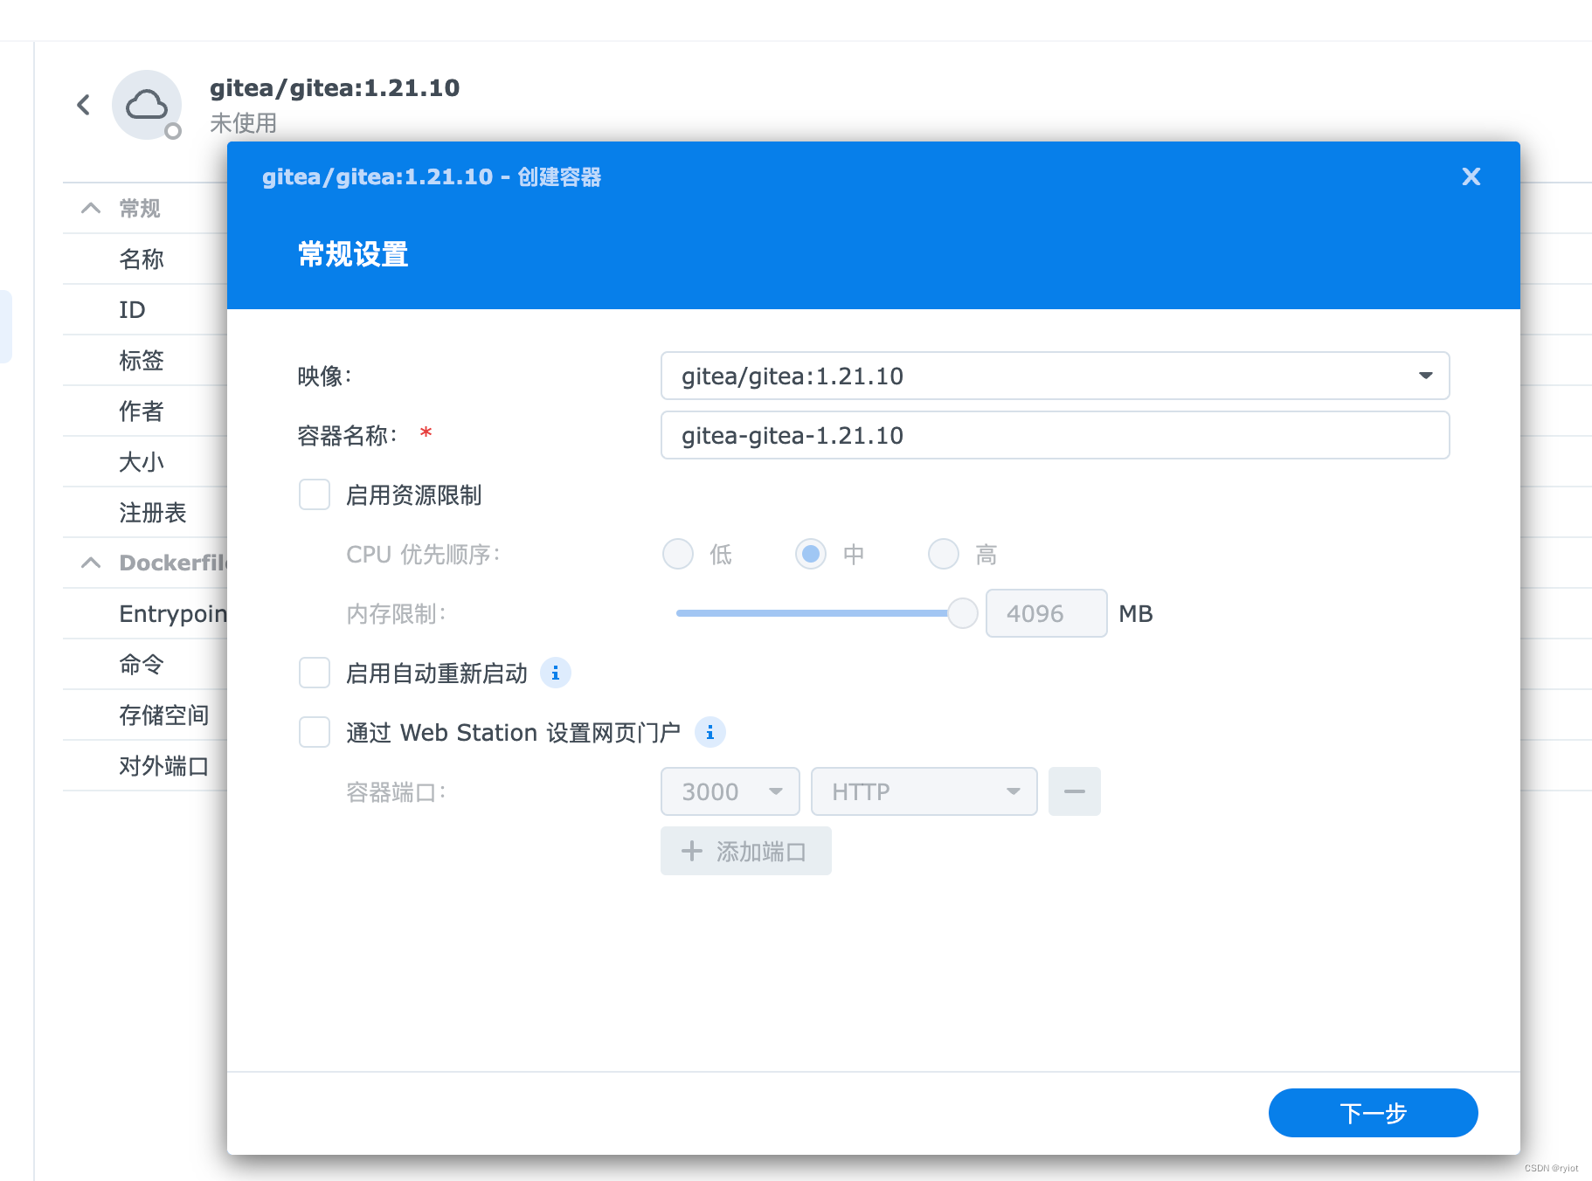This screenshot has height=1181, width=1592.
Task: Collapse the Dockerfile section
Action: [x=91, y=563]
